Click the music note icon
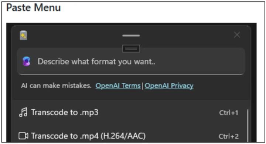 coord(23,112)
